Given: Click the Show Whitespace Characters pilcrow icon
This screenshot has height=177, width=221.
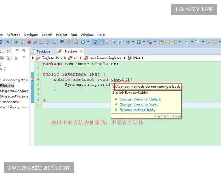Looking at the screenshot, I should (120, 42).
